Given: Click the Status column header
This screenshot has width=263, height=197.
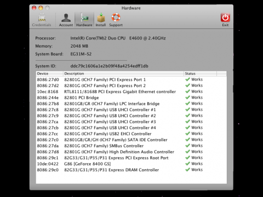Looking at the screenshot, I should [x=200, y=73].
